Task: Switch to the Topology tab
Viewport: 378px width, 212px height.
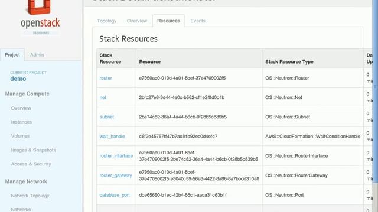Action: (106, 21)
